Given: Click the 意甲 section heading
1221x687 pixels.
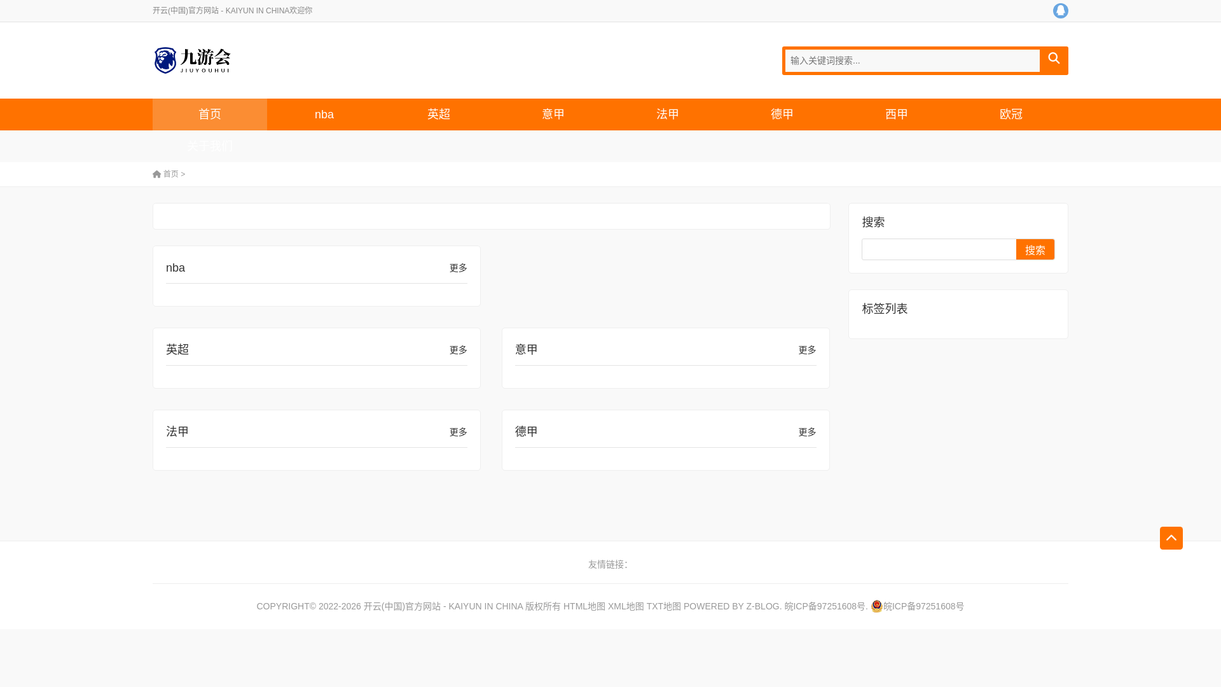Looking at the screenshot, I should tap(527, 350).
